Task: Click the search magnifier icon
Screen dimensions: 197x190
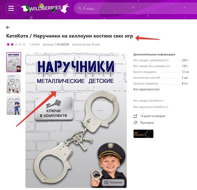Action: pyautogui.click(x=80, y=8)
